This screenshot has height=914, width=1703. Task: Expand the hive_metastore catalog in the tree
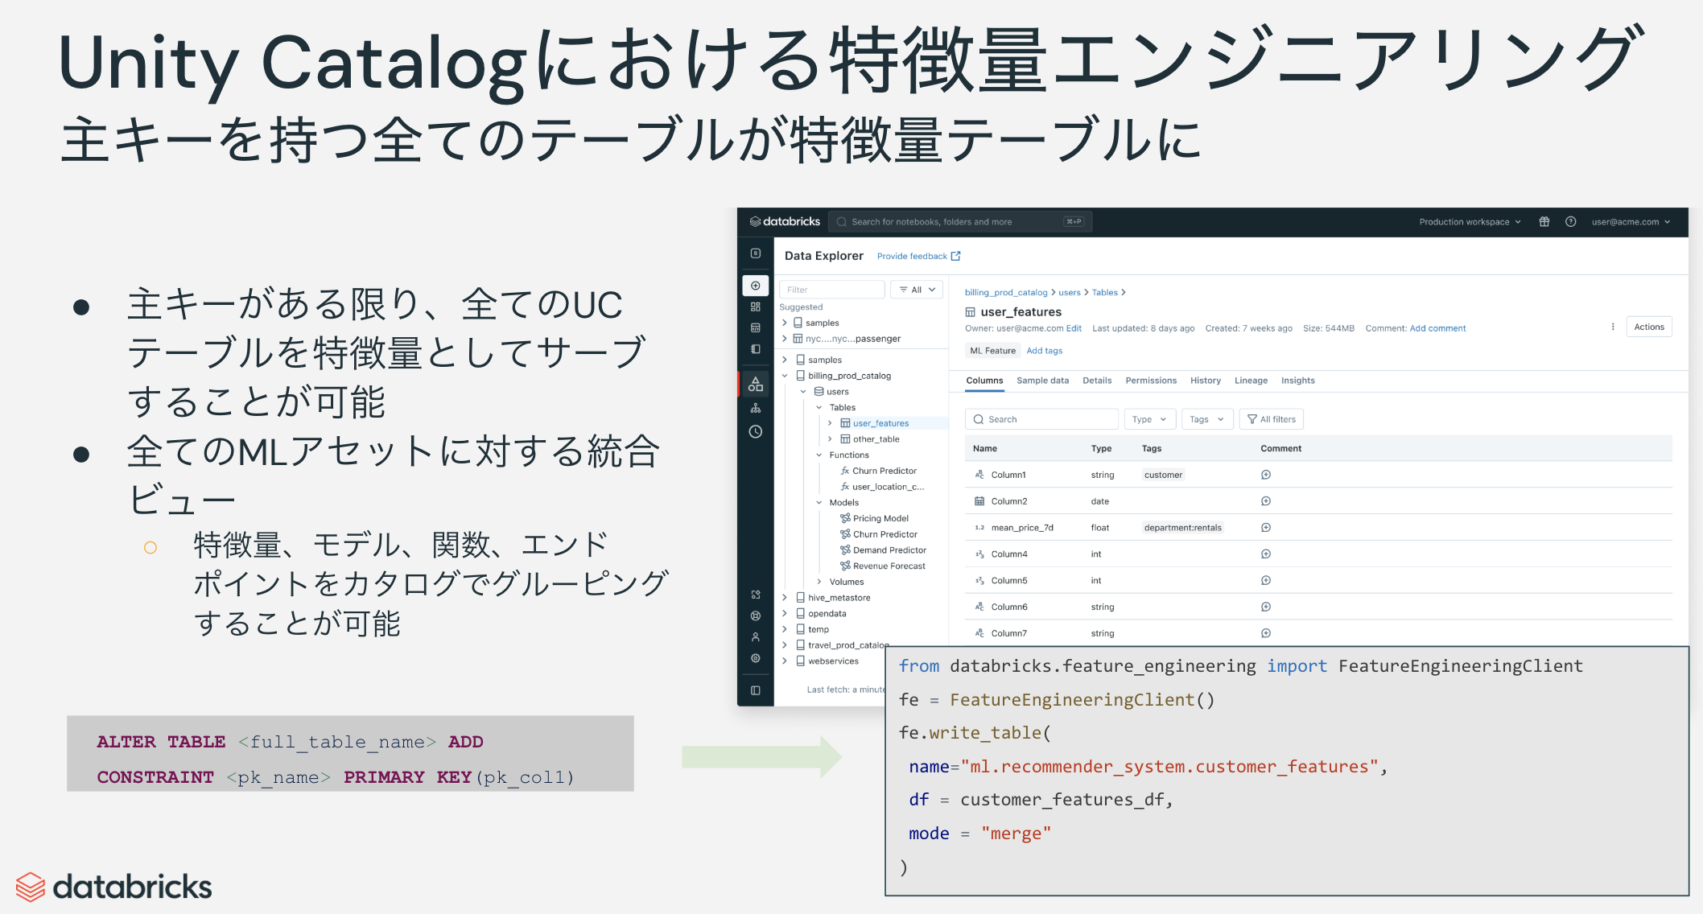click(785, 597)
